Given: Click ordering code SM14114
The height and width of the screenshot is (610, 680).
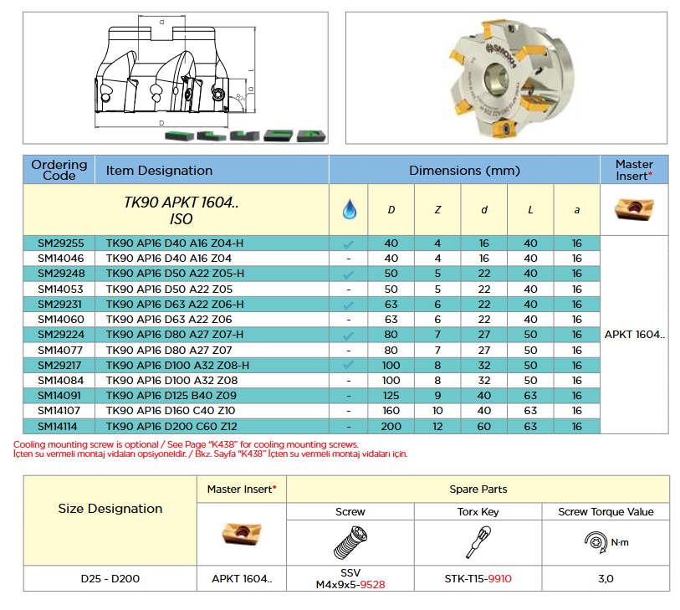Looking at the screenshot, I should coord(59,426).
